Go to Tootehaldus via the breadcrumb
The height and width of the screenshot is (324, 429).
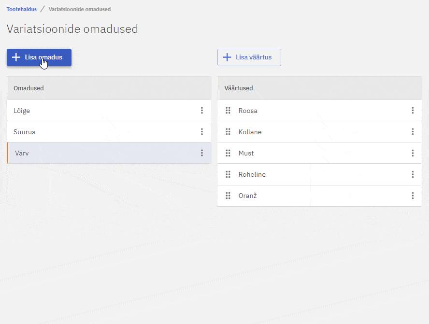tap(21, 9)
